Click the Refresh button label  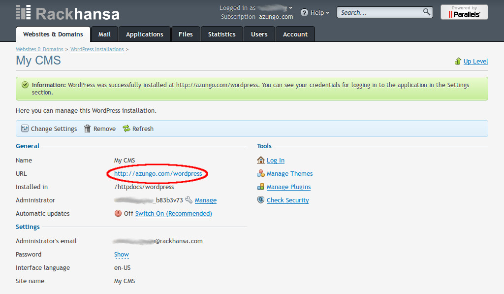[x=143, y=129]
